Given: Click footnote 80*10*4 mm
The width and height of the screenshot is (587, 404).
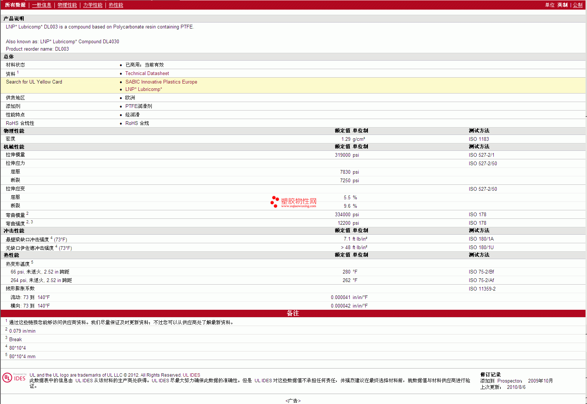Looking at the screenshot, I should pos(22,356).
